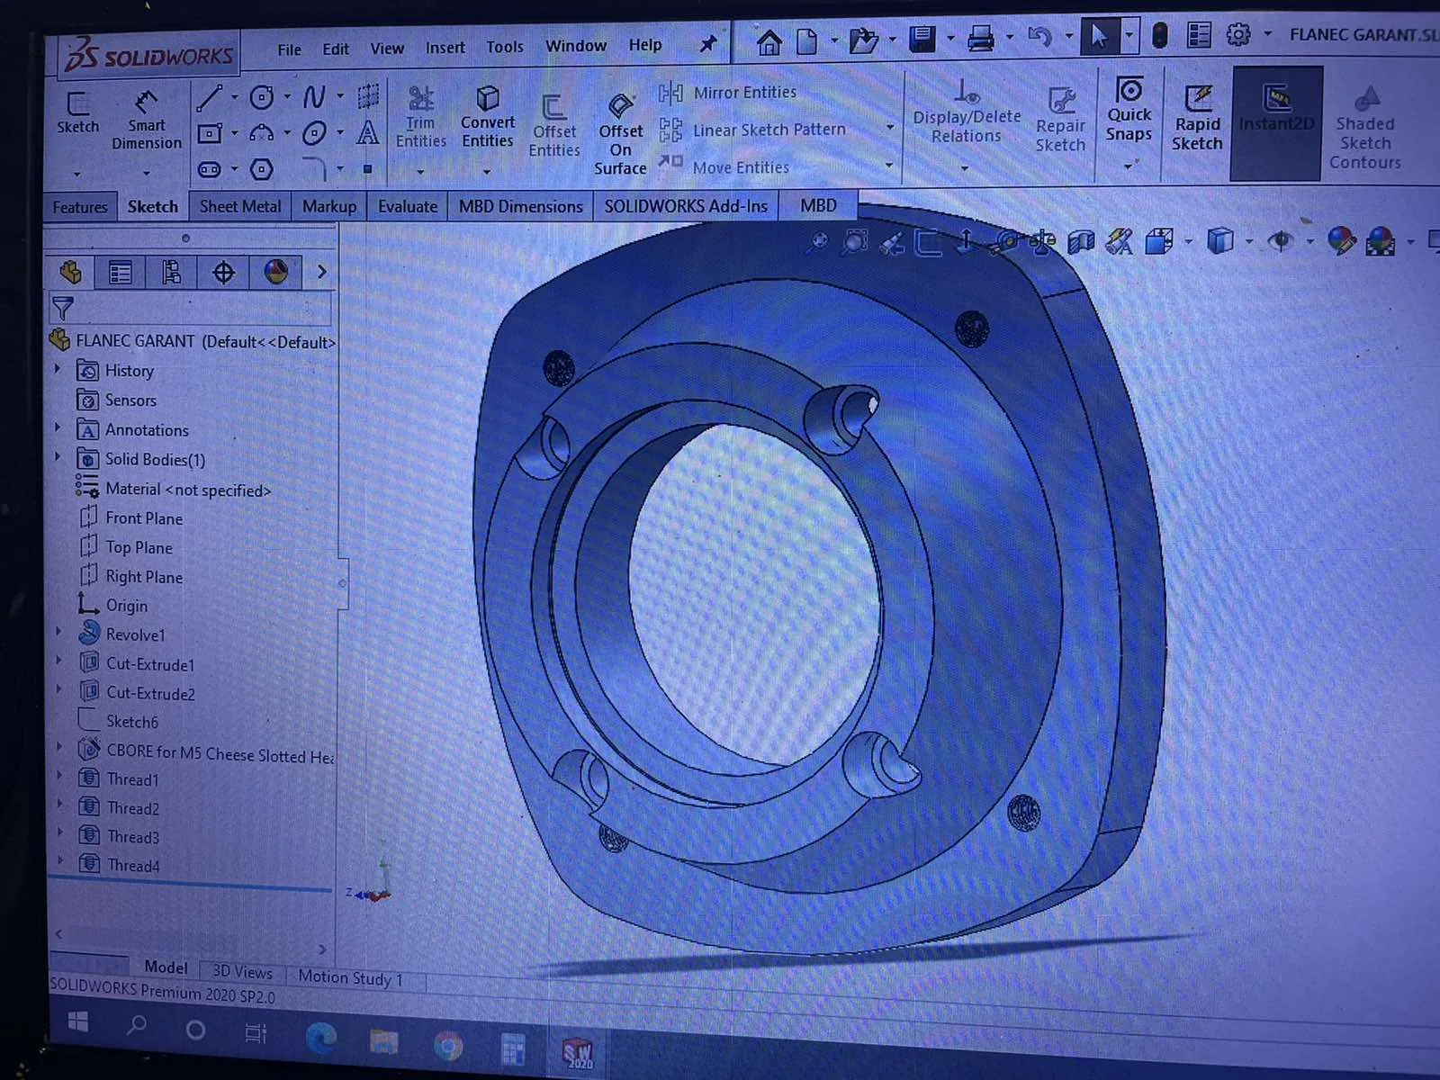The image size is (1440, 1080).
Task: Switch to the Evaluate tab
Action: point(408,206)
